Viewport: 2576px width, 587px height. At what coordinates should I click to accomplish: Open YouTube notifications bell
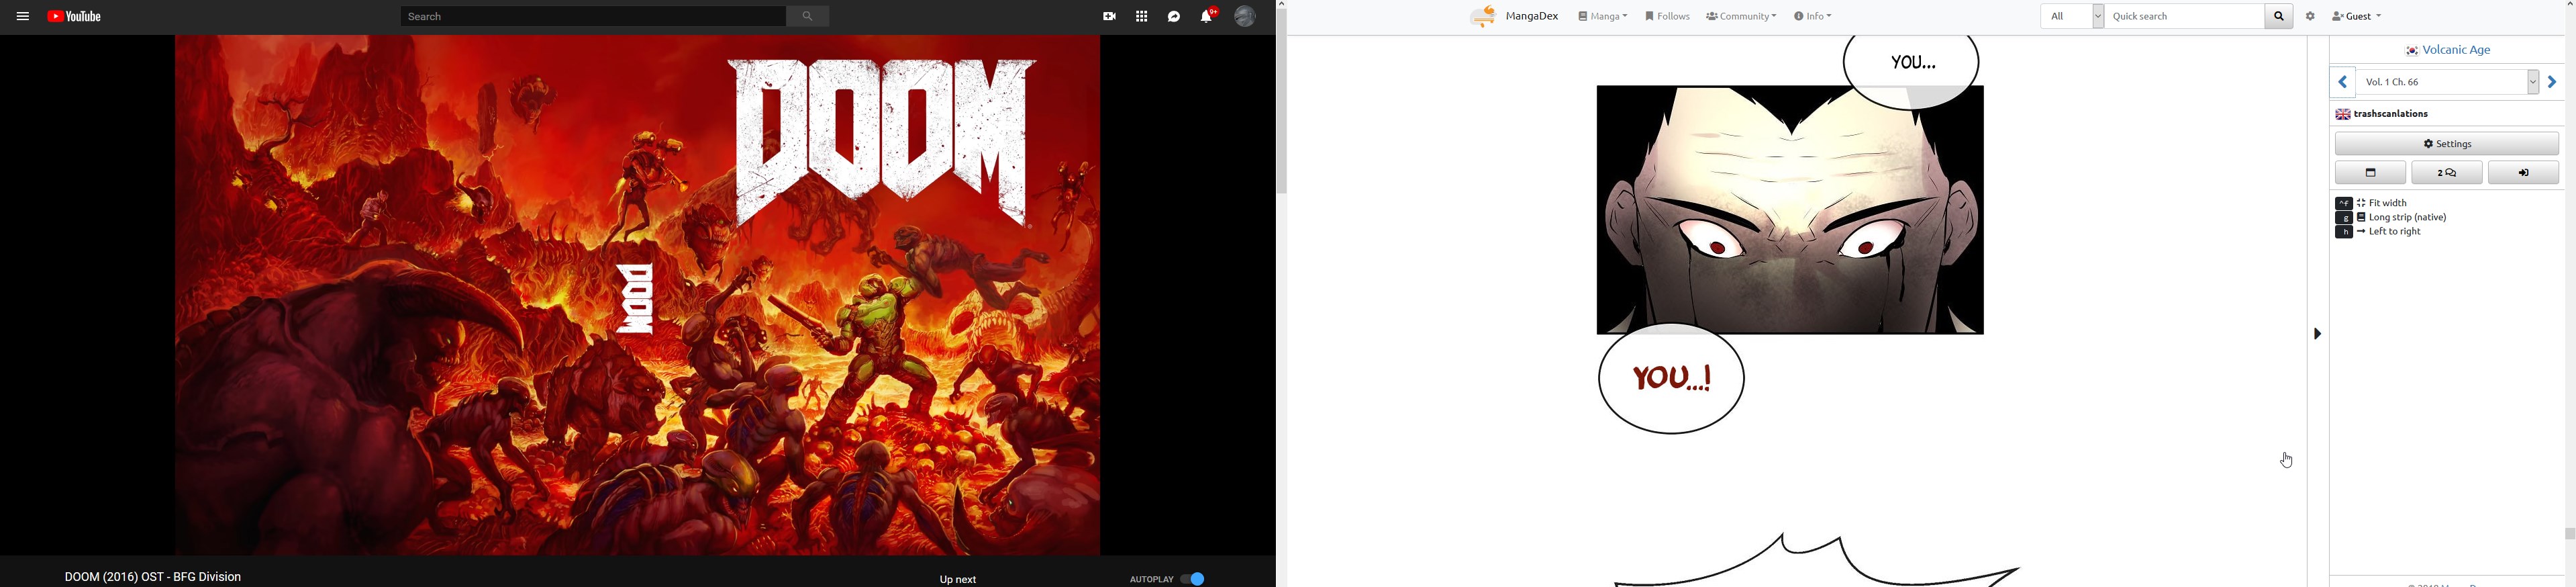(x=1207, y=16)
